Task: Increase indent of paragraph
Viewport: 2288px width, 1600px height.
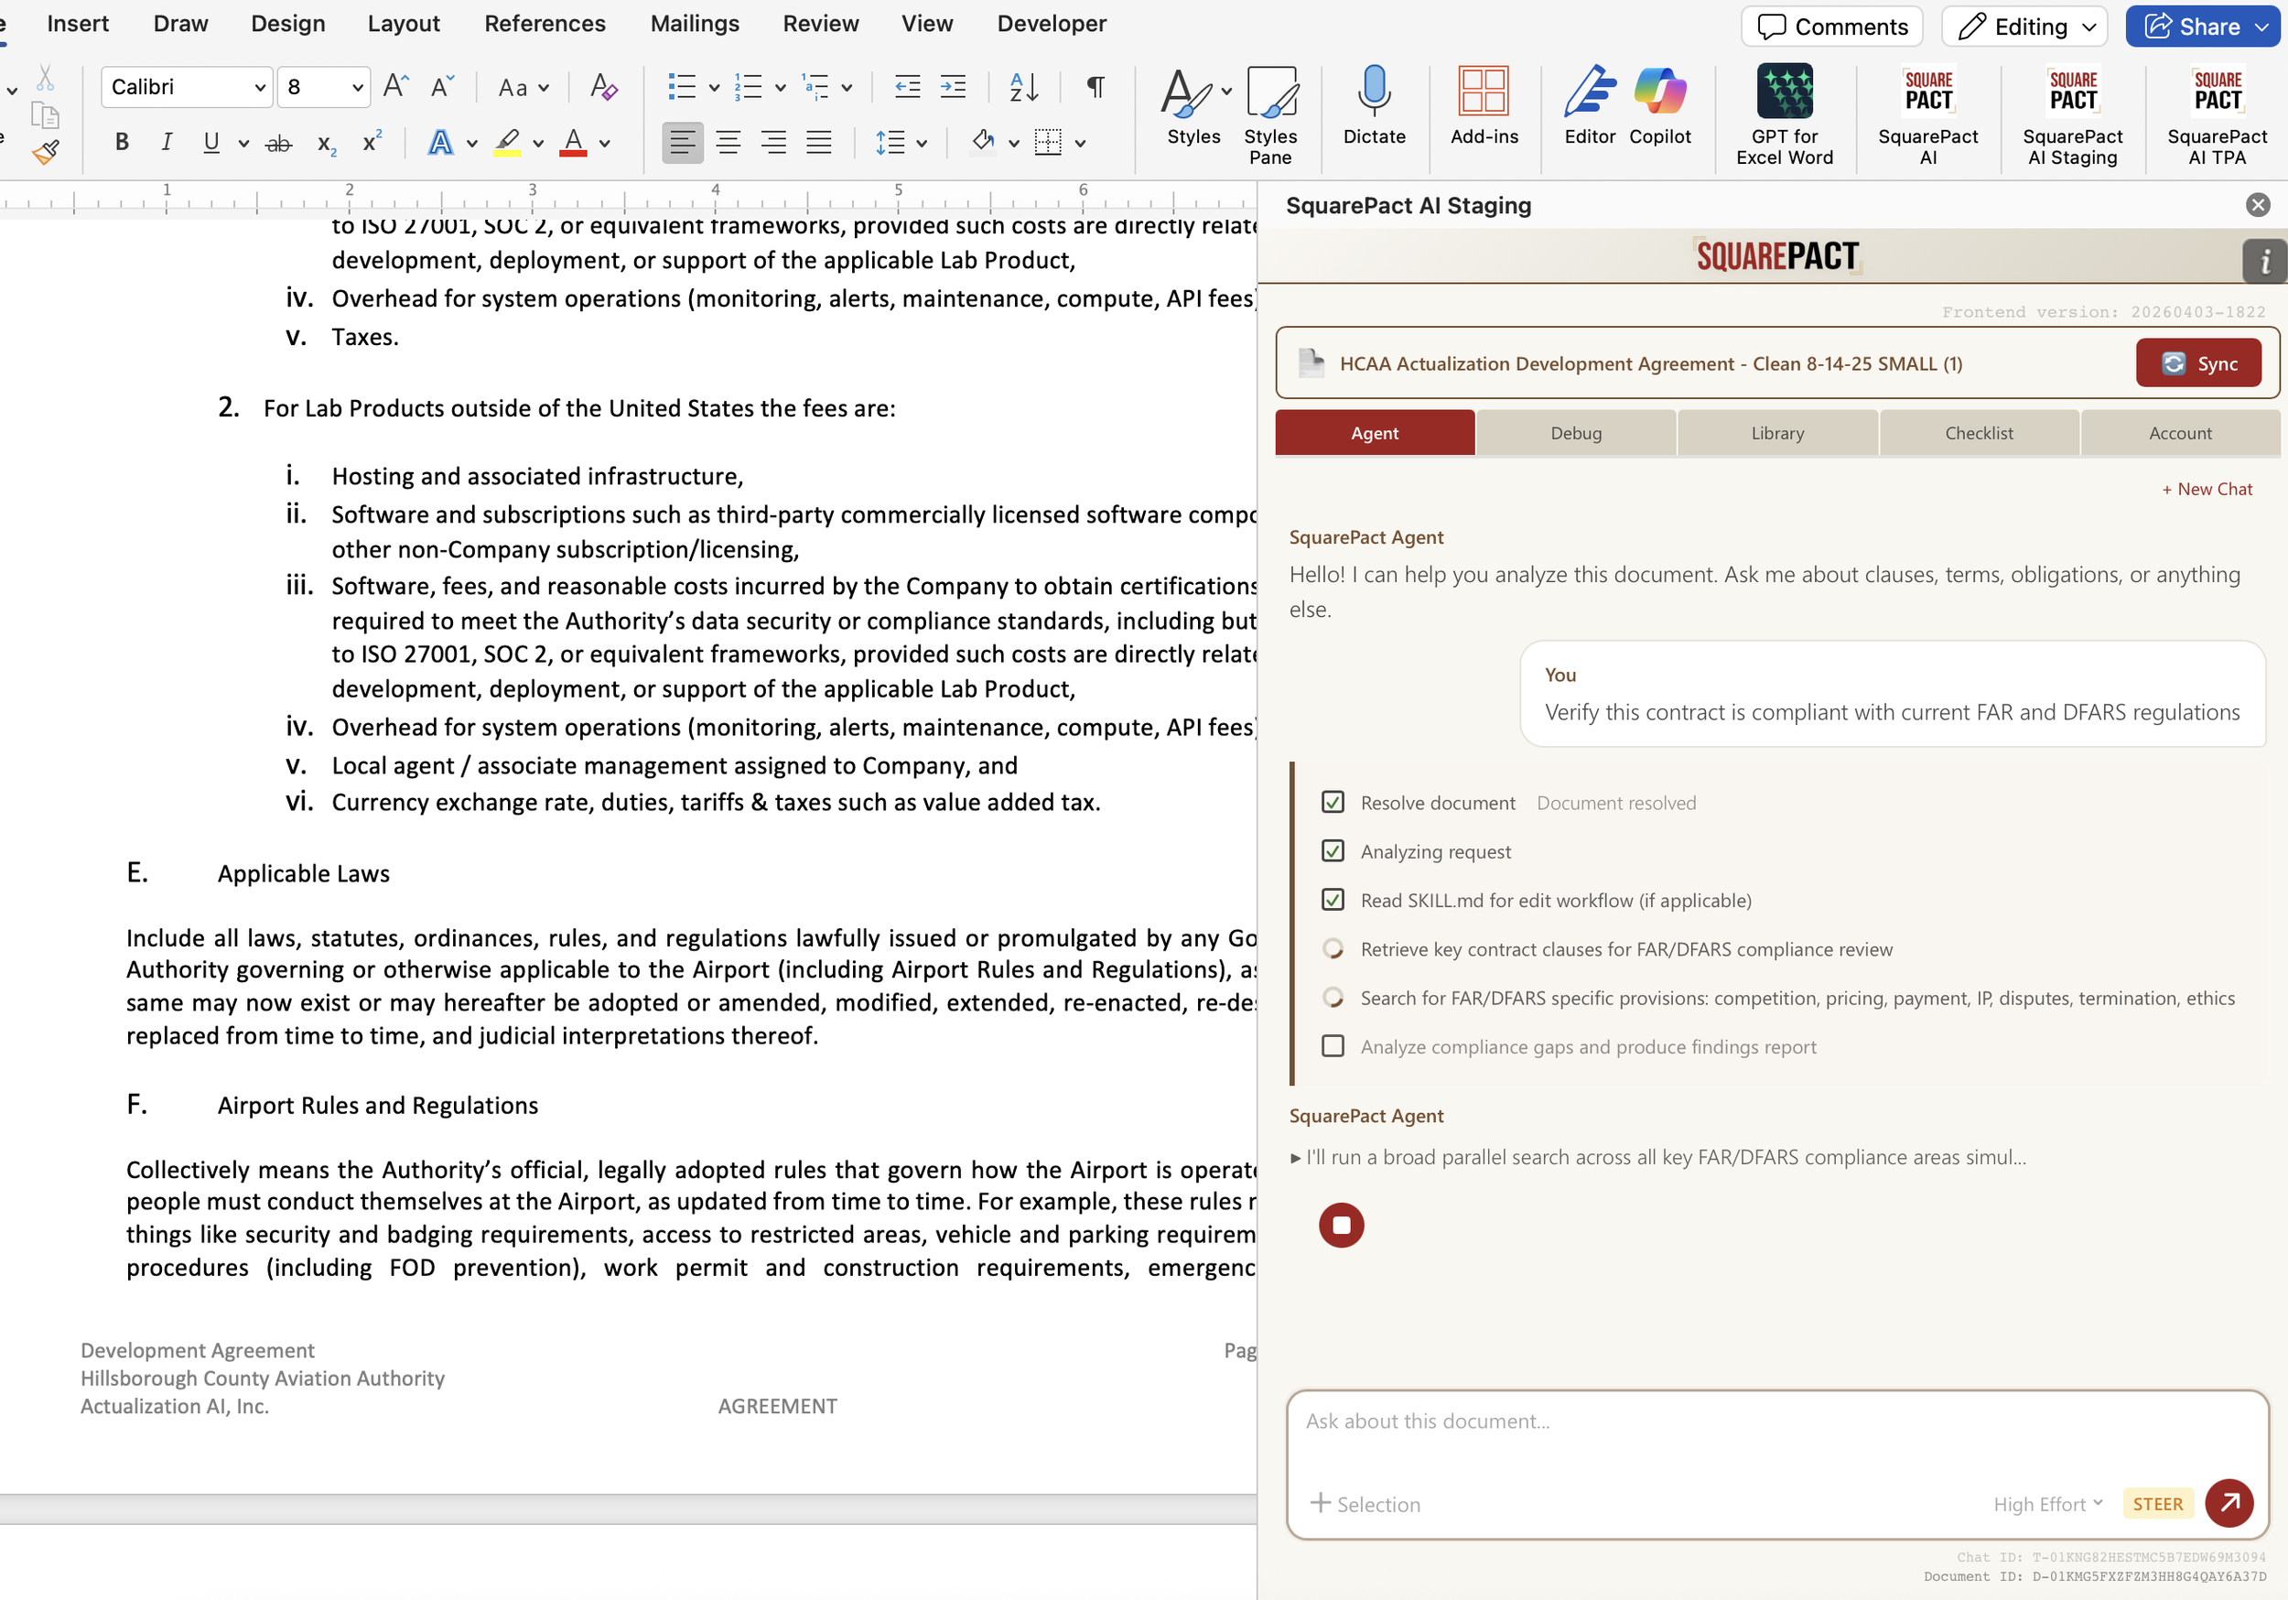Action: click(x=953, y=87)
